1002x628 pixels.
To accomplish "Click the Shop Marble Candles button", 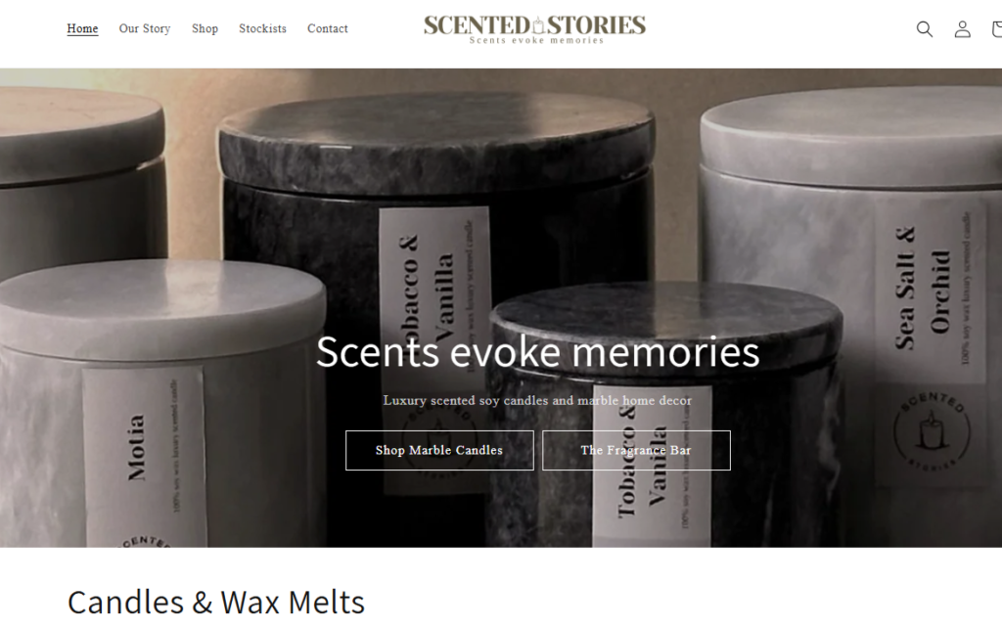I will (439, 450).
